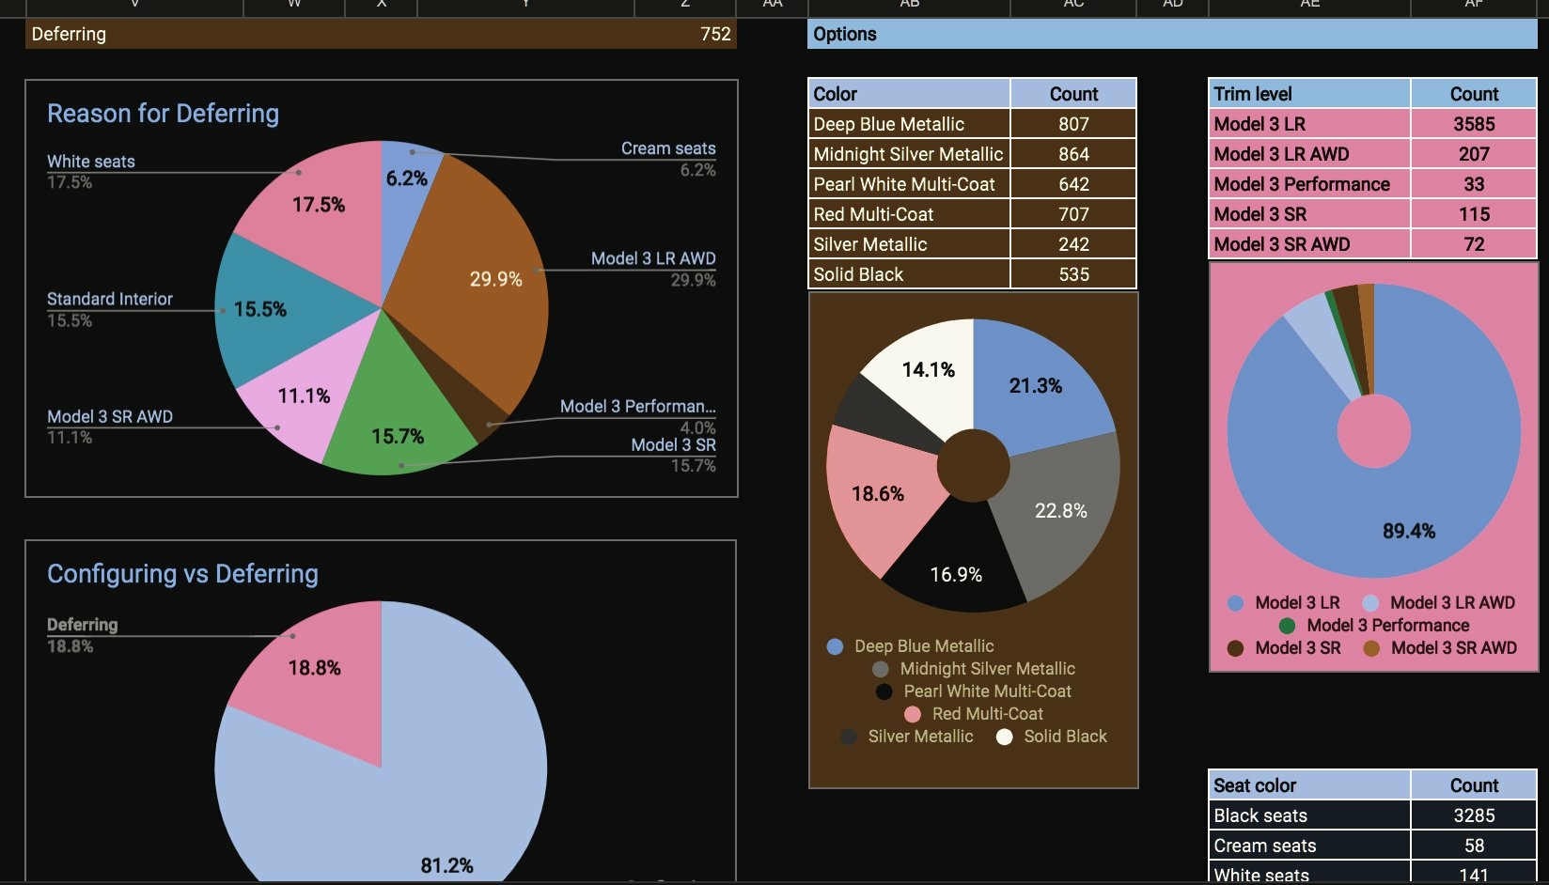
Task: Click the 'Reason for Deferring' chart title
Action: tap(163, 114)
